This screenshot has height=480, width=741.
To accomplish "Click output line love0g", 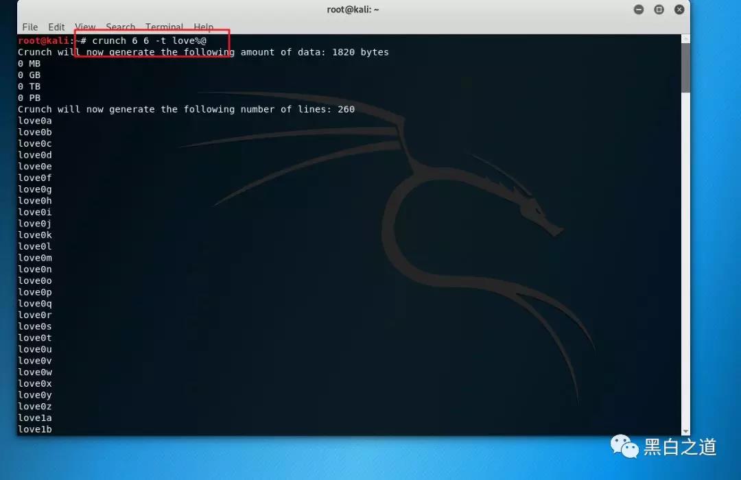I will 35,189.
